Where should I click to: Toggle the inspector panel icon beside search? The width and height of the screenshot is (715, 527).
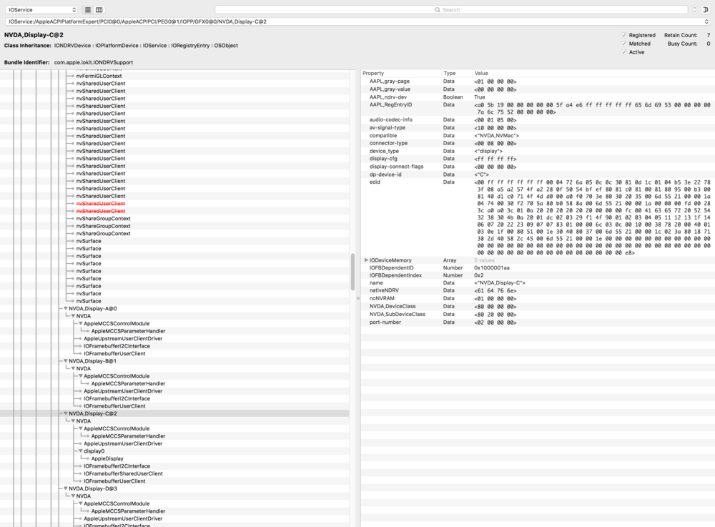(x=706, y=9)
